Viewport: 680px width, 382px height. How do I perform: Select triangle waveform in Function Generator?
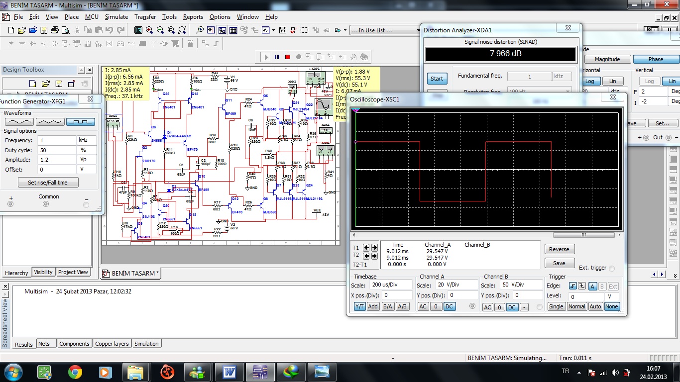(x=50, y=122)
